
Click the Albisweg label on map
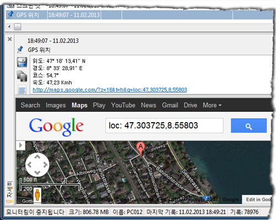click(86, 172)
